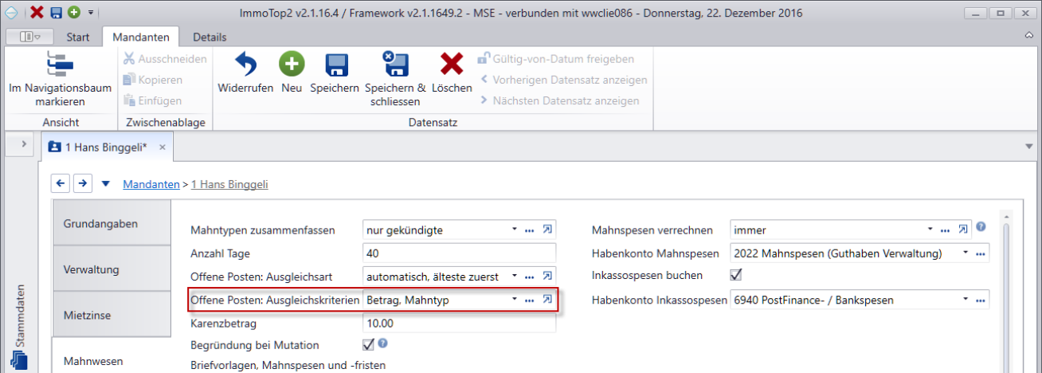Image resolution: width=1042 pixels, height=373 pixels.
Task: Follow the 1 Hans Binggeli breadcrumb link
Action: click(x=229, y=184)
